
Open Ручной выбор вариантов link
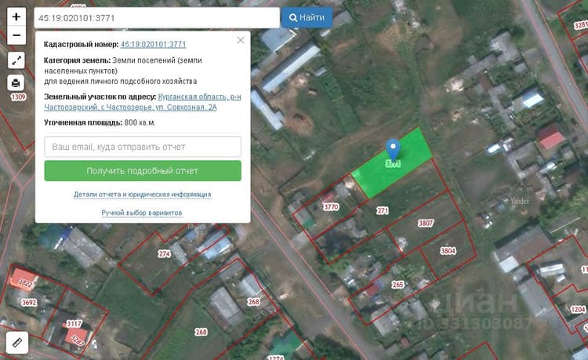pyautogui.click(x=142, y=213)
